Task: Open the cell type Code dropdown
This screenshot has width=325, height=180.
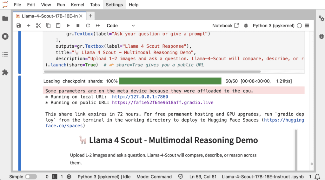Action: [x=121, y=25]
